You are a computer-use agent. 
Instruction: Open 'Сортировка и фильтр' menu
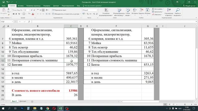pos(169,12)
